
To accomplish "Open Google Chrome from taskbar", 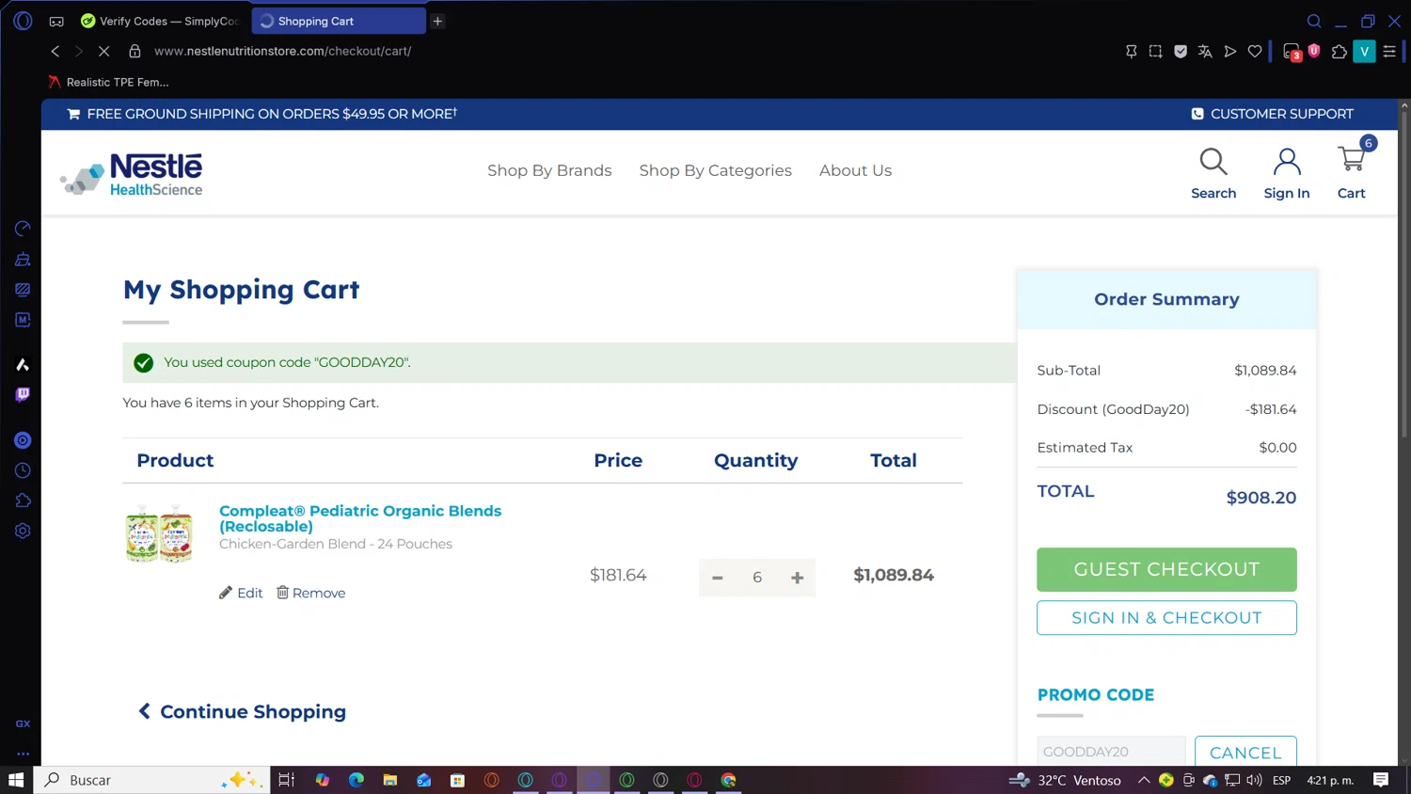I will point(728,780).
